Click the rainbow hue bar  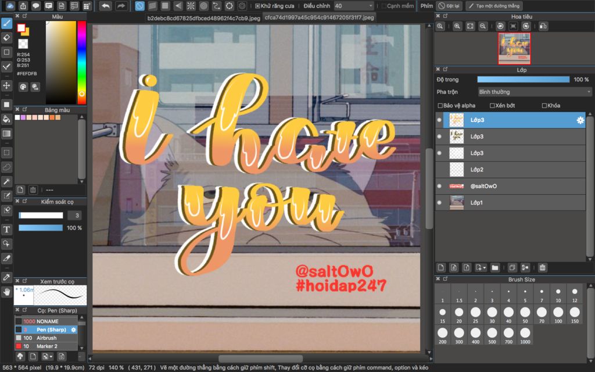[81, 62]
